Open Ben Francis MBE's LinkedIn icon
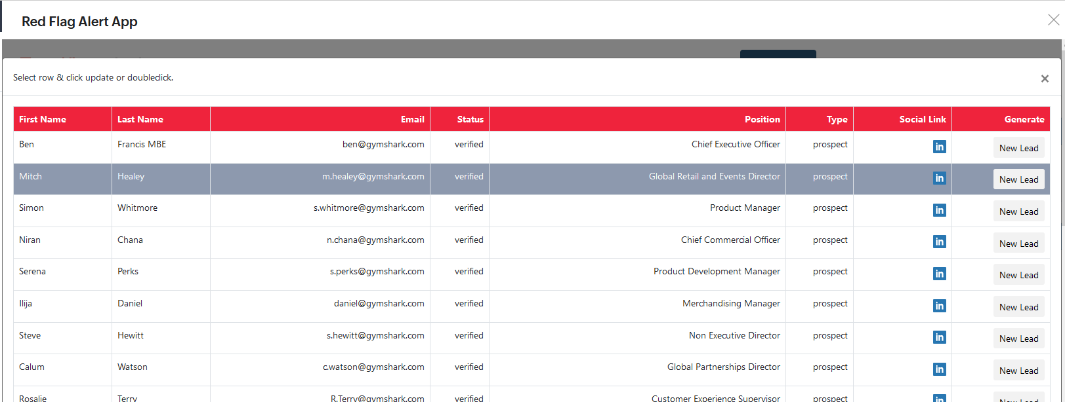1065x402 pixels. 939,147
